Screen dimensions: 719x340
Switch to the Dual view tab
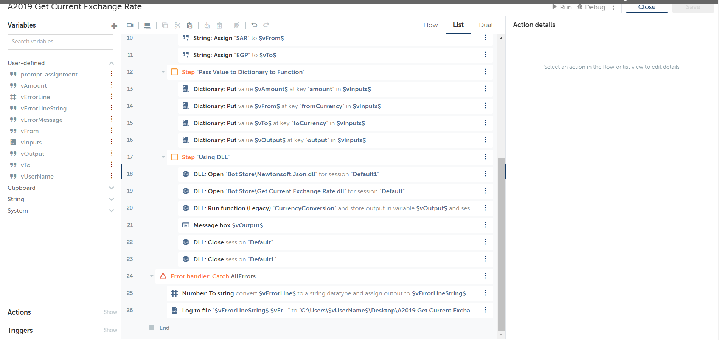(x=486, y=25)
